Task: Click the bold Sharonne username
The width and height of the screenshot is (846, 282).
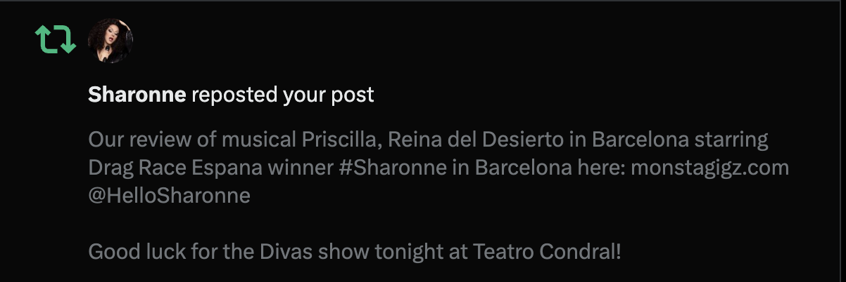Action: (137, 95)
